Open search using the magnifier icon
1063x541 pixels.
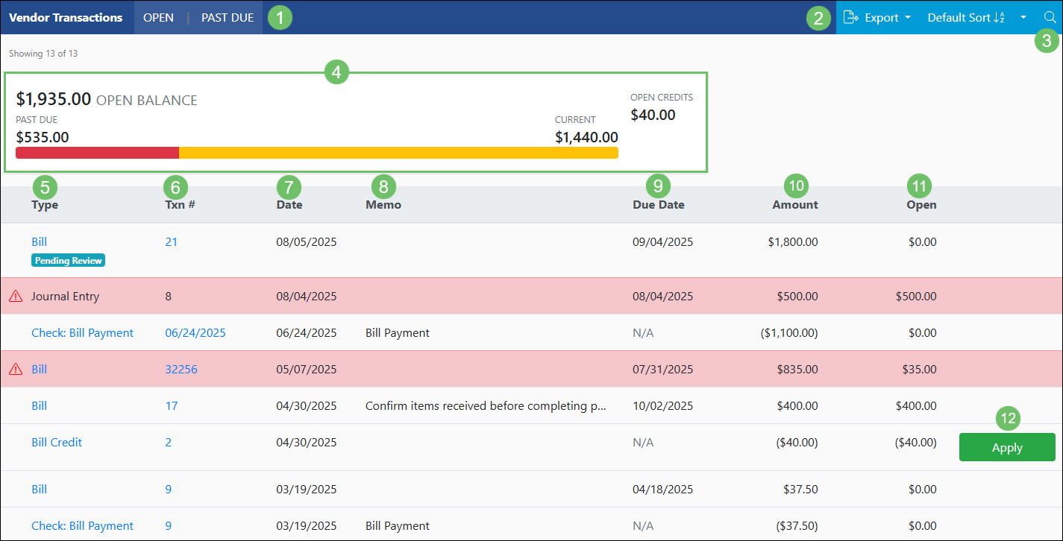coord(1052,17)
